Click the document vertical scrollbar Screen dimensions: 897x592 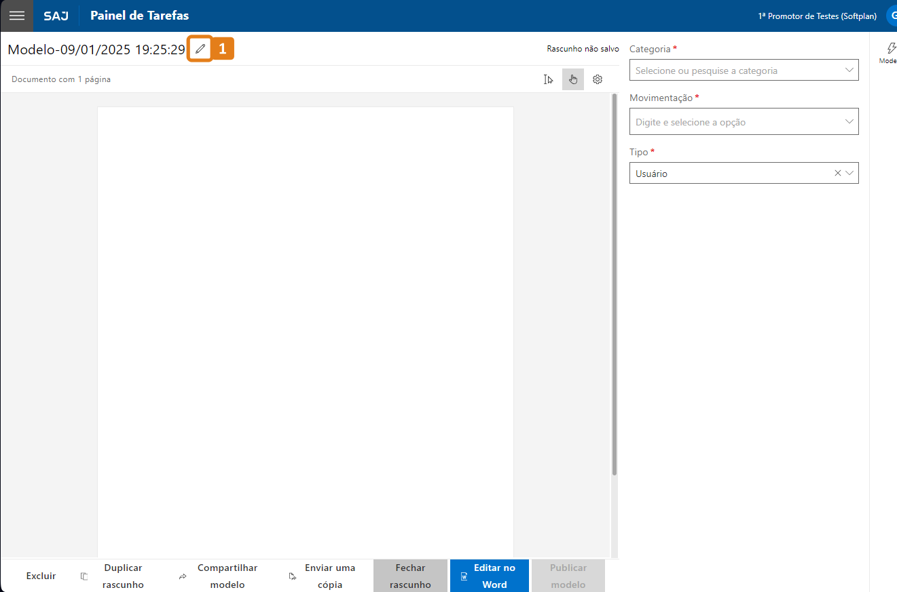point(615,285)
